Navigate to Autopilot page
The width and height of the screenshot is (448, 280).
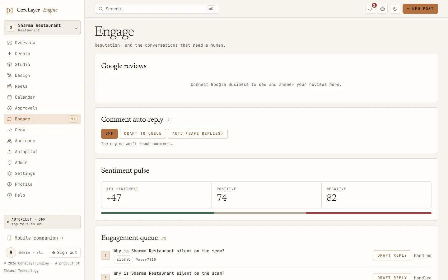[x=42, y=152]
